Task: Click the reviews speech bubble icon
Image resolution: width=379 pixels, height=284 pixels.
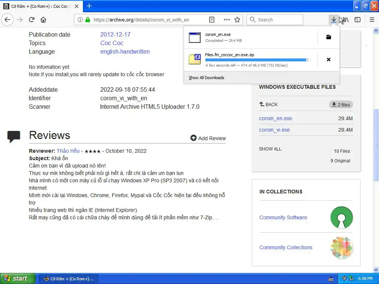Action: tap(14, 137)
